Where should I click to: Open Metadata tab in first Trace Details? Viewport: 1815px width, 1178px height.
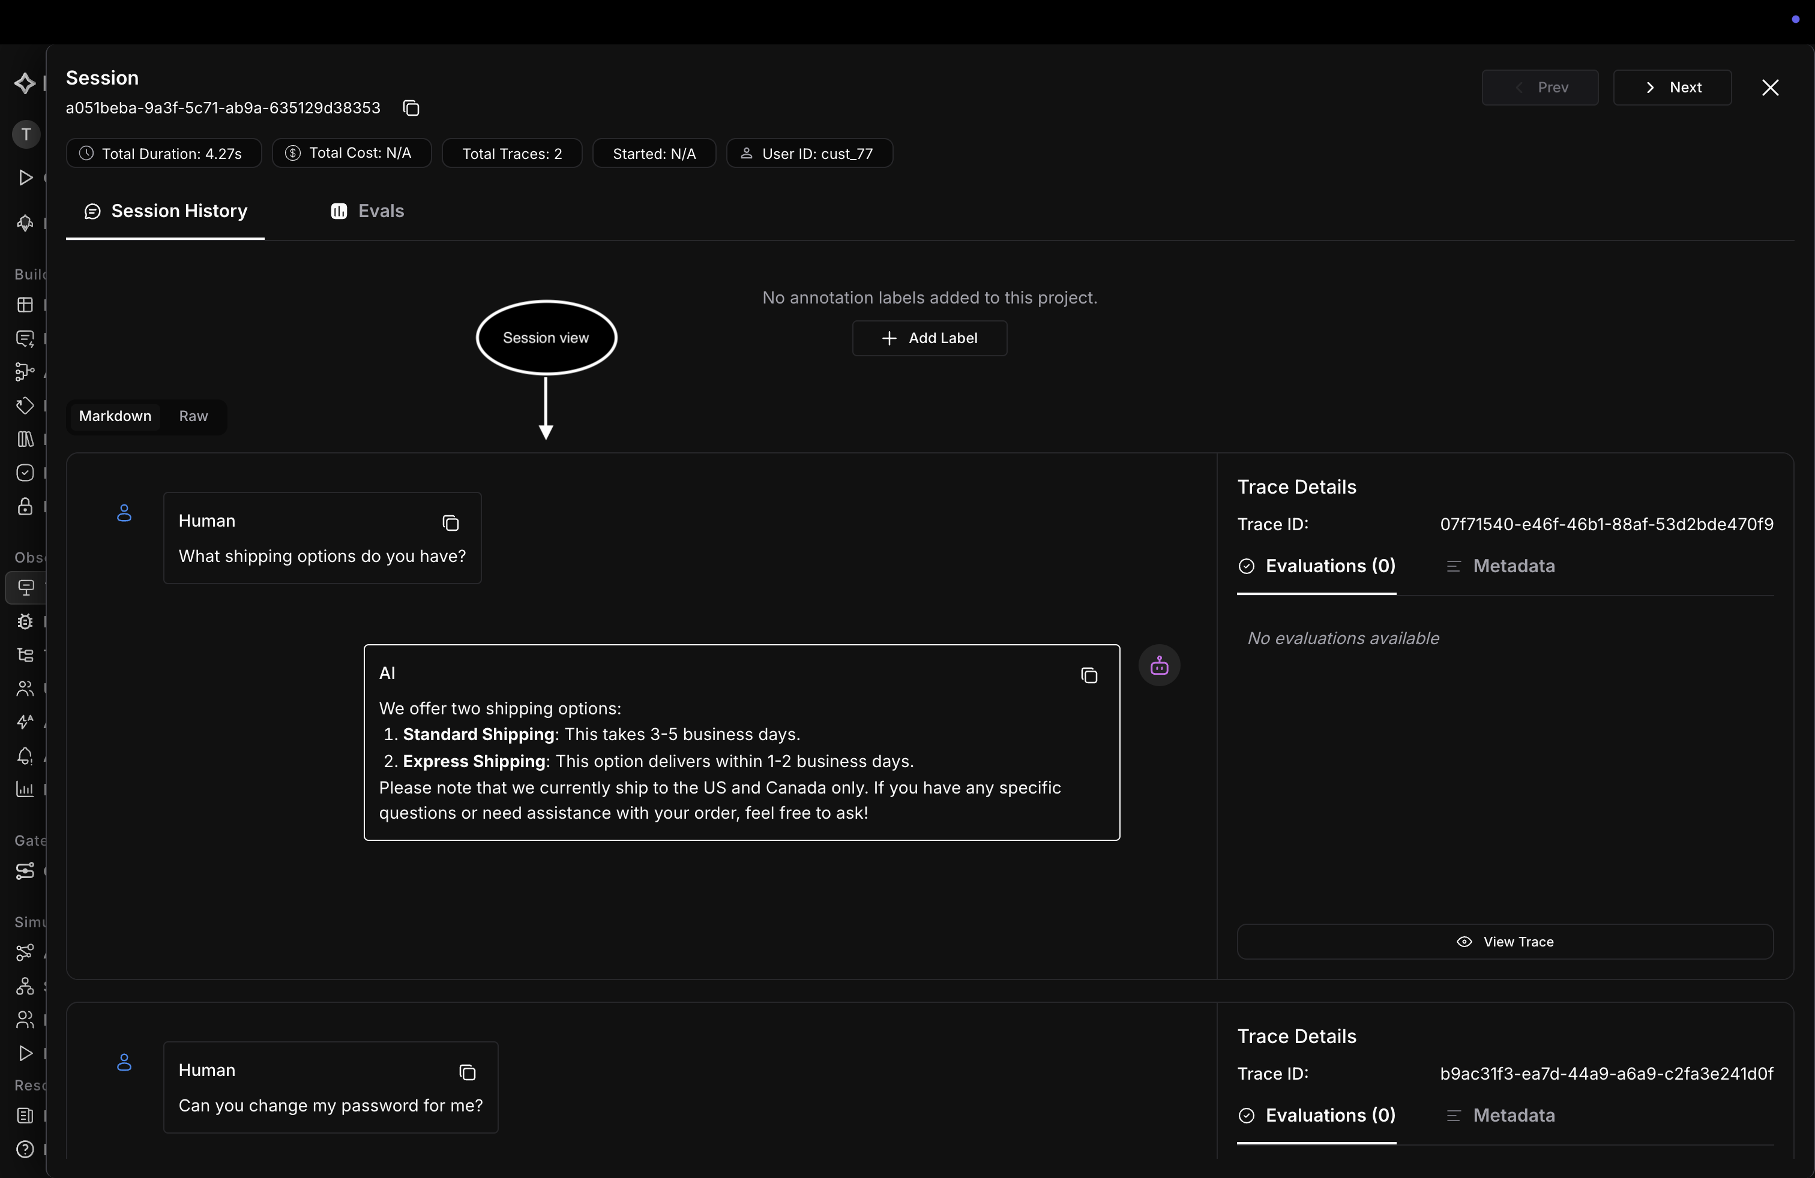[1500, 566]
